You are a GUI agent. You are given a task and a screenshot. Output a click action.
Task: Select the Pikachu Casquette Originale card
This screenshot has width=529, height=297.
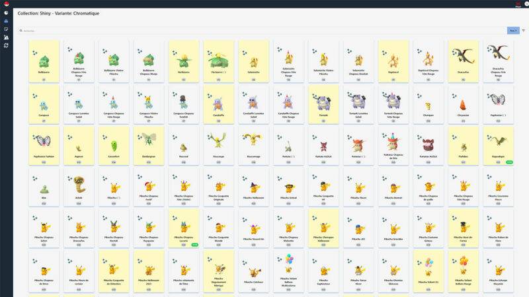219,187
